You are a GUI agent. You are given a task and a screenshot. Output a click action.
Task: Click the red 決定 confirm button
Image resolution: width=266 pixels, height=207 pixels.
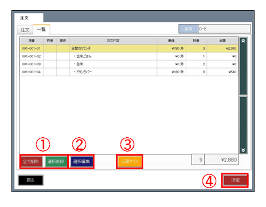235,180
